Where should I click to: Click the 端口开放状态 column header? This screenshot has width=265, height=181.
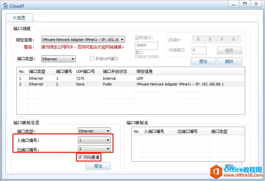(118, 71)
